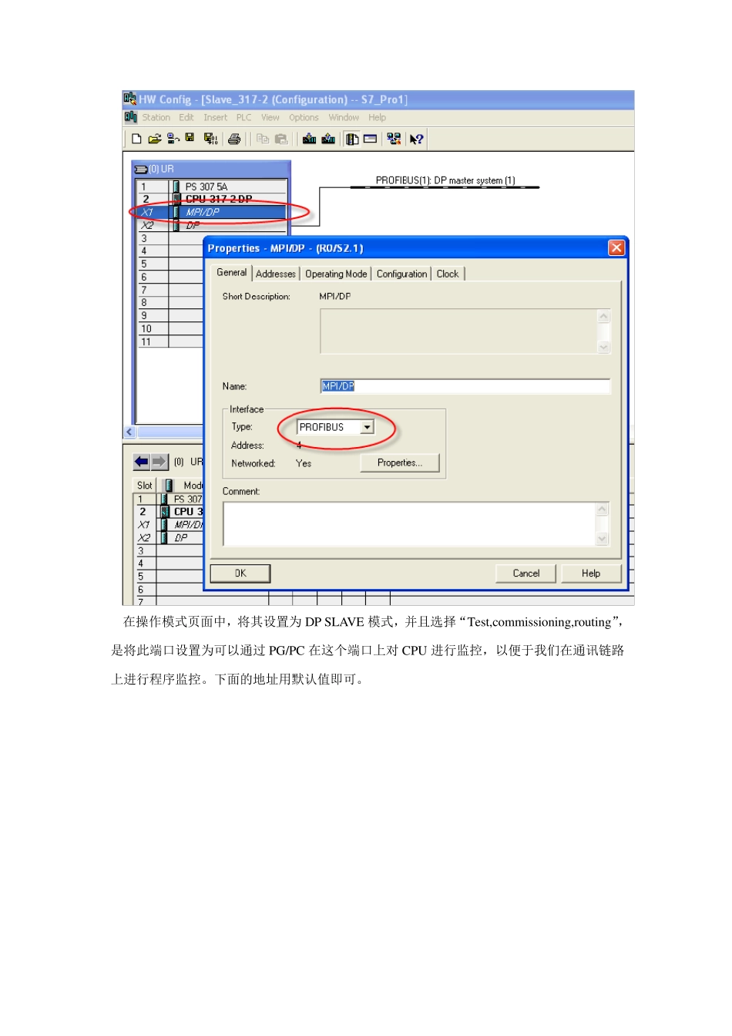The height and width of the screenshot is (1036, 732).
Task: Switch to the Clock tab
Action: [448, 274]
